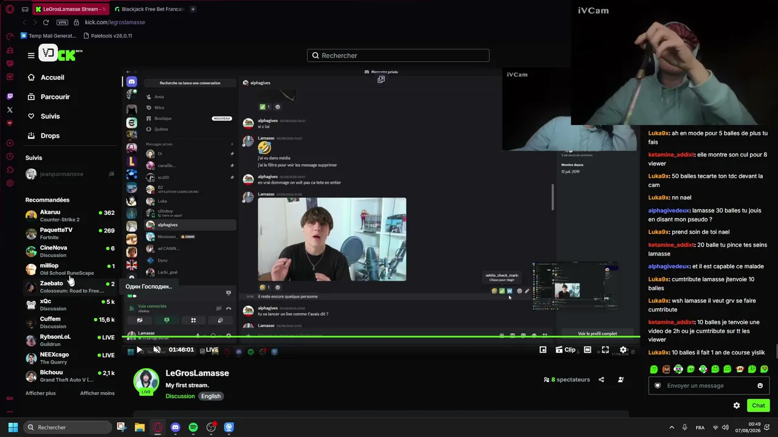The image size is (778, 437).
Task: Open xQc recommended channel
Action: (71, 305)
